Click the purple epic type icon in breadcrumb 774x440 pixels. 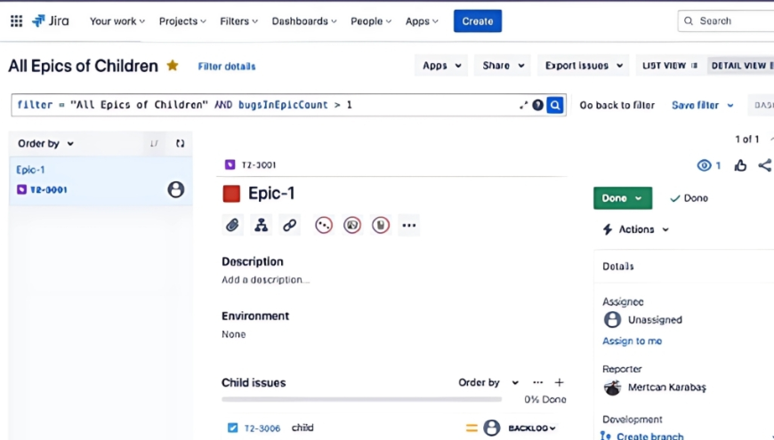[x=230, y=164]
